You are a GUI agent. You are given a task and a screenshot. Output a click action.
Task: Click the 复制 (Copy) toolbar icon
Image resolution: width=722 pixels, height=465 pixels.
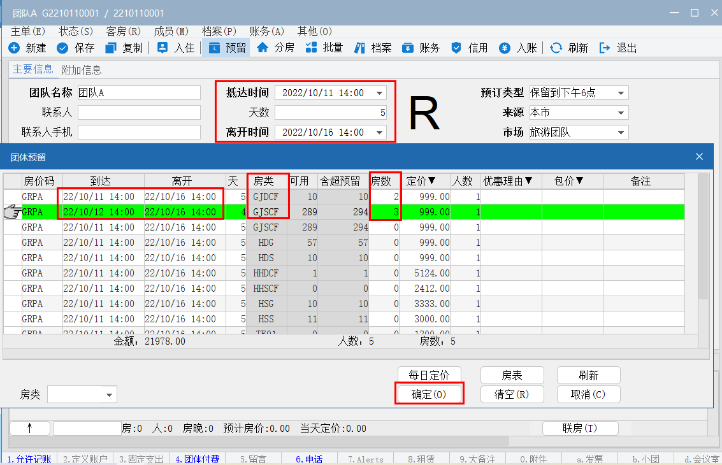[x=110, y=48]
